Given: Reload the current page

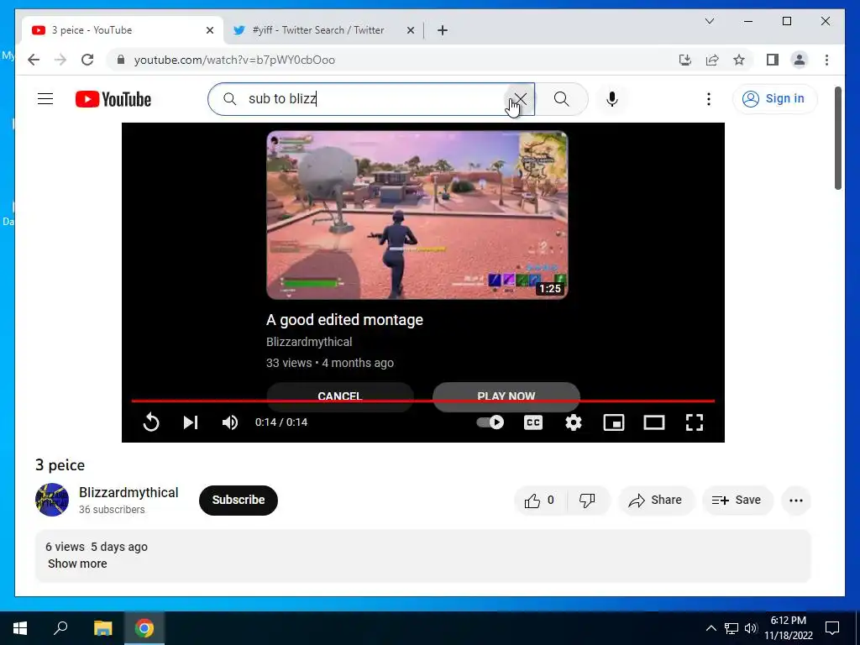Looking at the screenshot, I should 87,60.
